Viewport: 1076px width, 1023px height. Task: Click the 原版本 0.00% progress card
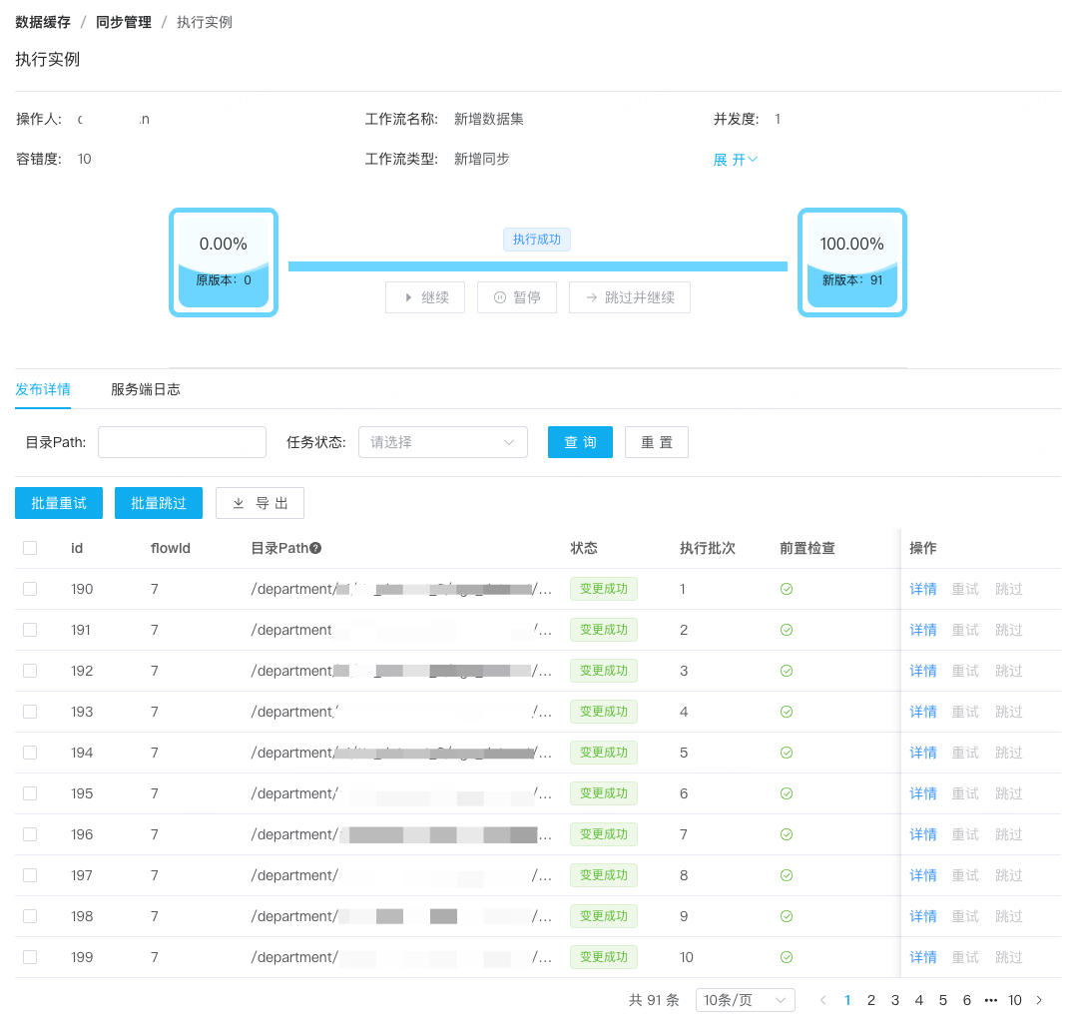224,262
